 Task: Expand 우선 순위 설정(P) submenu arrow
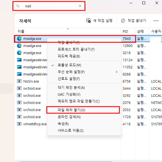pos(116,72)
